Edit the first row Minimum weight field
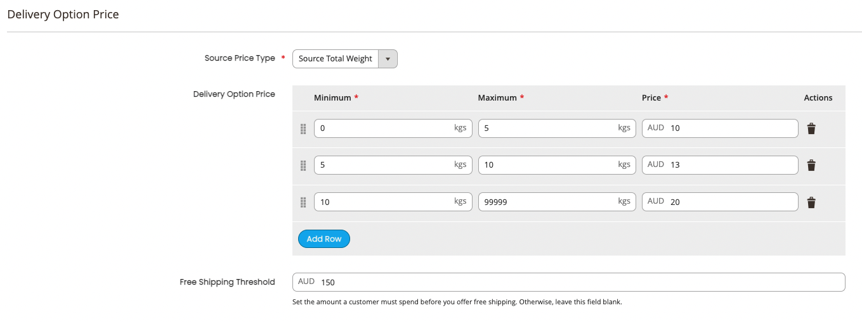 [393, 128]
